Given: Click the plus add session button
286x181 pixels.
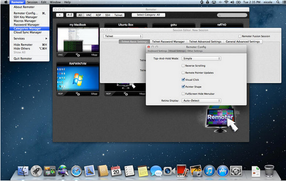Looking at the screenshot, I should (60, 15).
